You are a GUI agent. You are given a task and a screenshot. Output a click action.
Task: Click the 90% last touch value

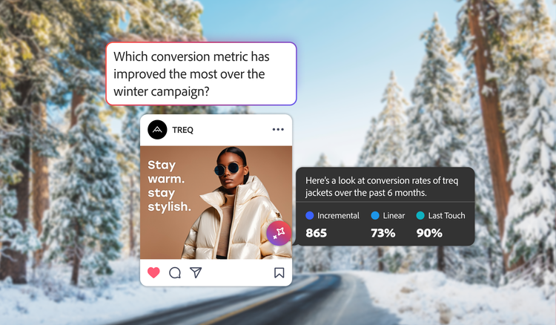(x=429, y=233)
